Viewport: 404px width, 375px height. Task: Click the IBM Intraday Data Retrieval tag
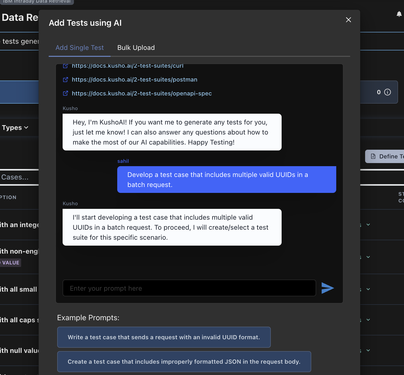coord(37,2)
